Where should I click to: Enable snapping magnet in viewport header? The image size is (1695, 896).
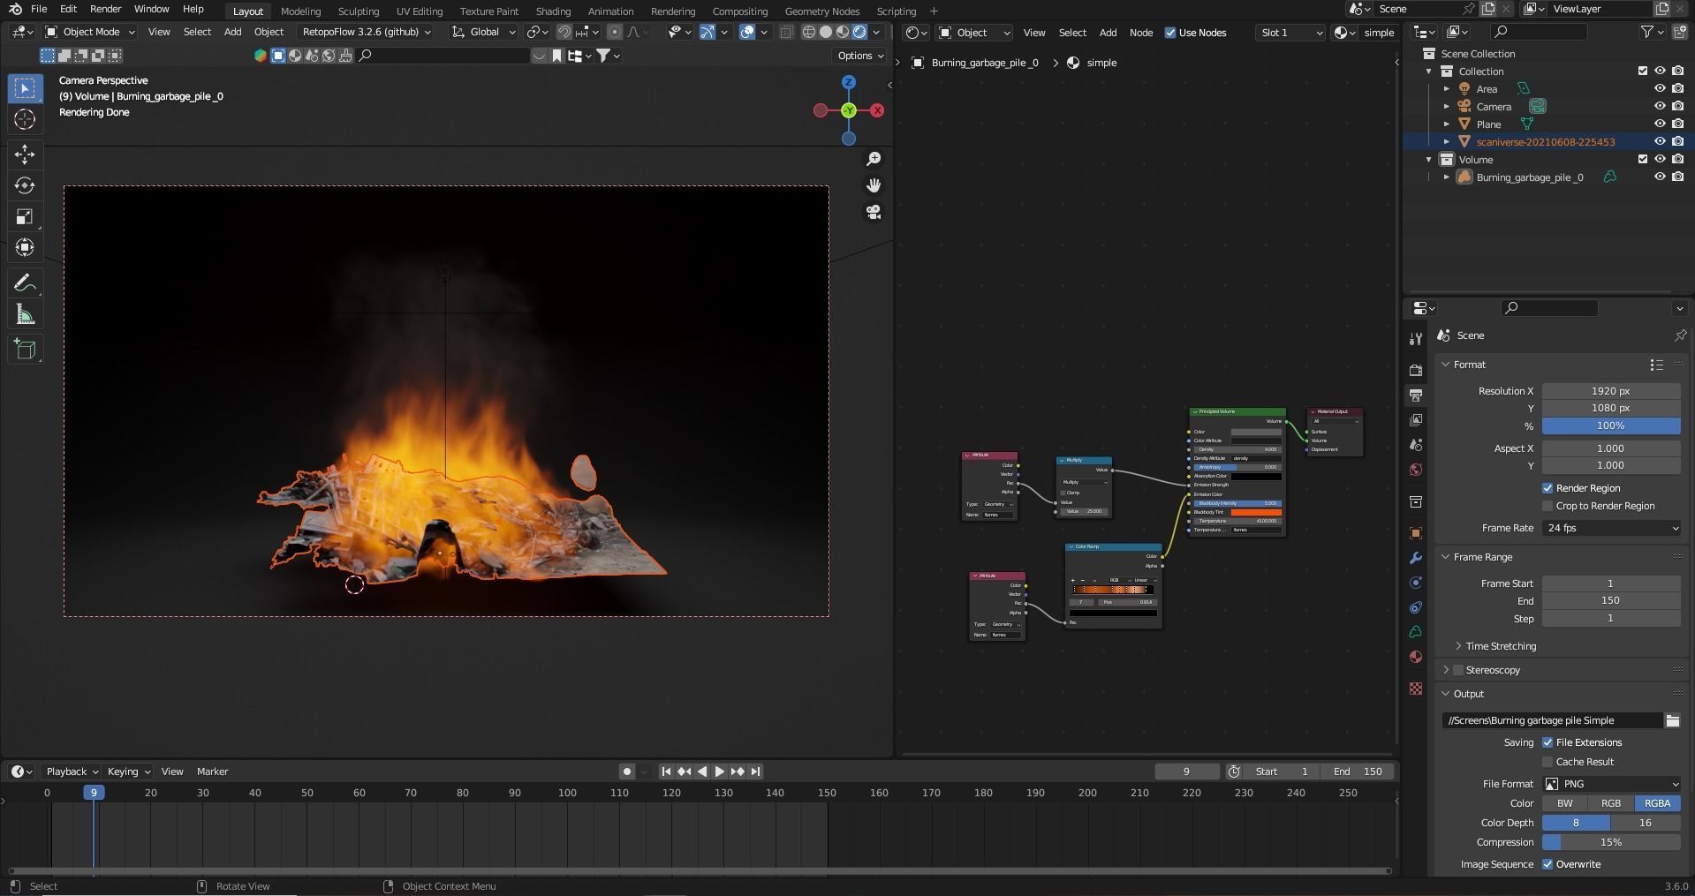[564, 32]
